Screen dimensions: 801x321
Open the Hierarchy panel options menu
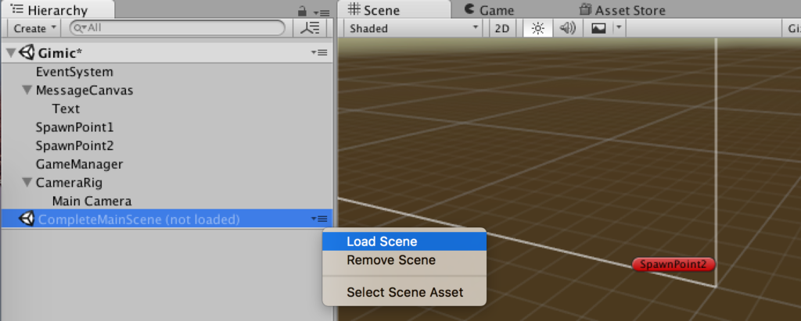[x=321, y=12]
